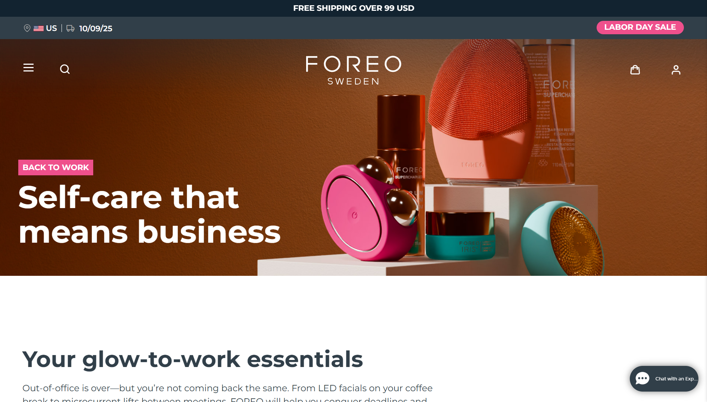Click the Free Shipping over 99 USD banner

tap(353, 8)
